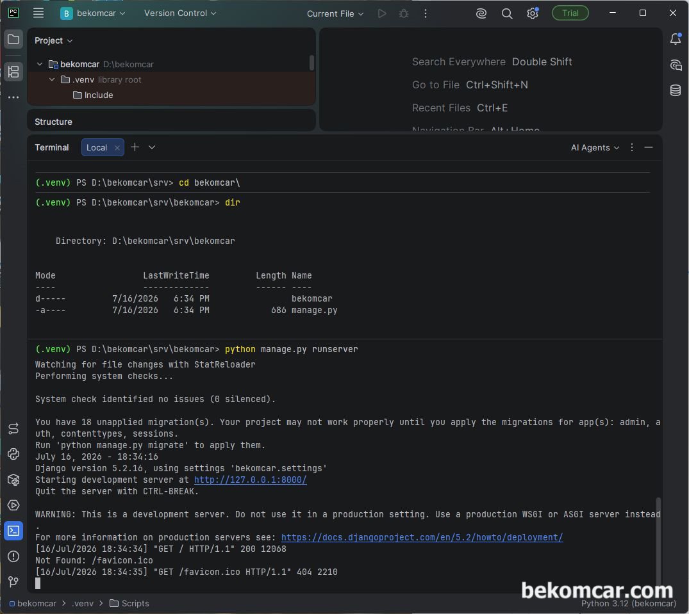Click the PyCharm logo icon
689x614 pixels.
13,13
